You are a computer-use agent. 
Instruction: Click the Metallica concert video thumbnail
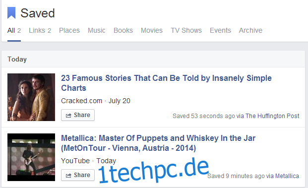click(x=31, y=157)
